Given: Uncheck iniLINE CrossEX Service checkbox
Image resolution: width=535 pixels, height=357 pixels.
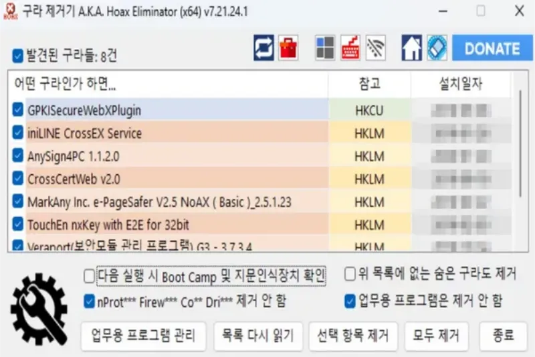Looking at the screenshot, I should tap(18, 133).
